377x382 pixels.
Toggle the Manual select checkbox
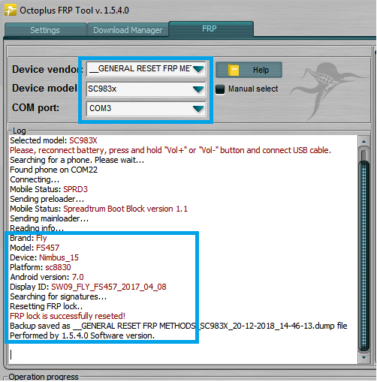point(220,89)
